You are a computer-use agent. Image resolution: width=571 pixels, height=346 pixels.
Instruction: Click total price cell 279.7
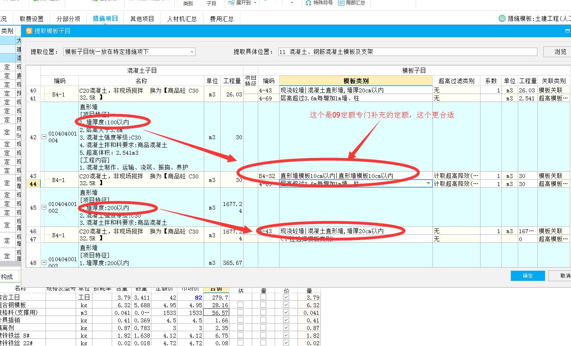[216, 297]
